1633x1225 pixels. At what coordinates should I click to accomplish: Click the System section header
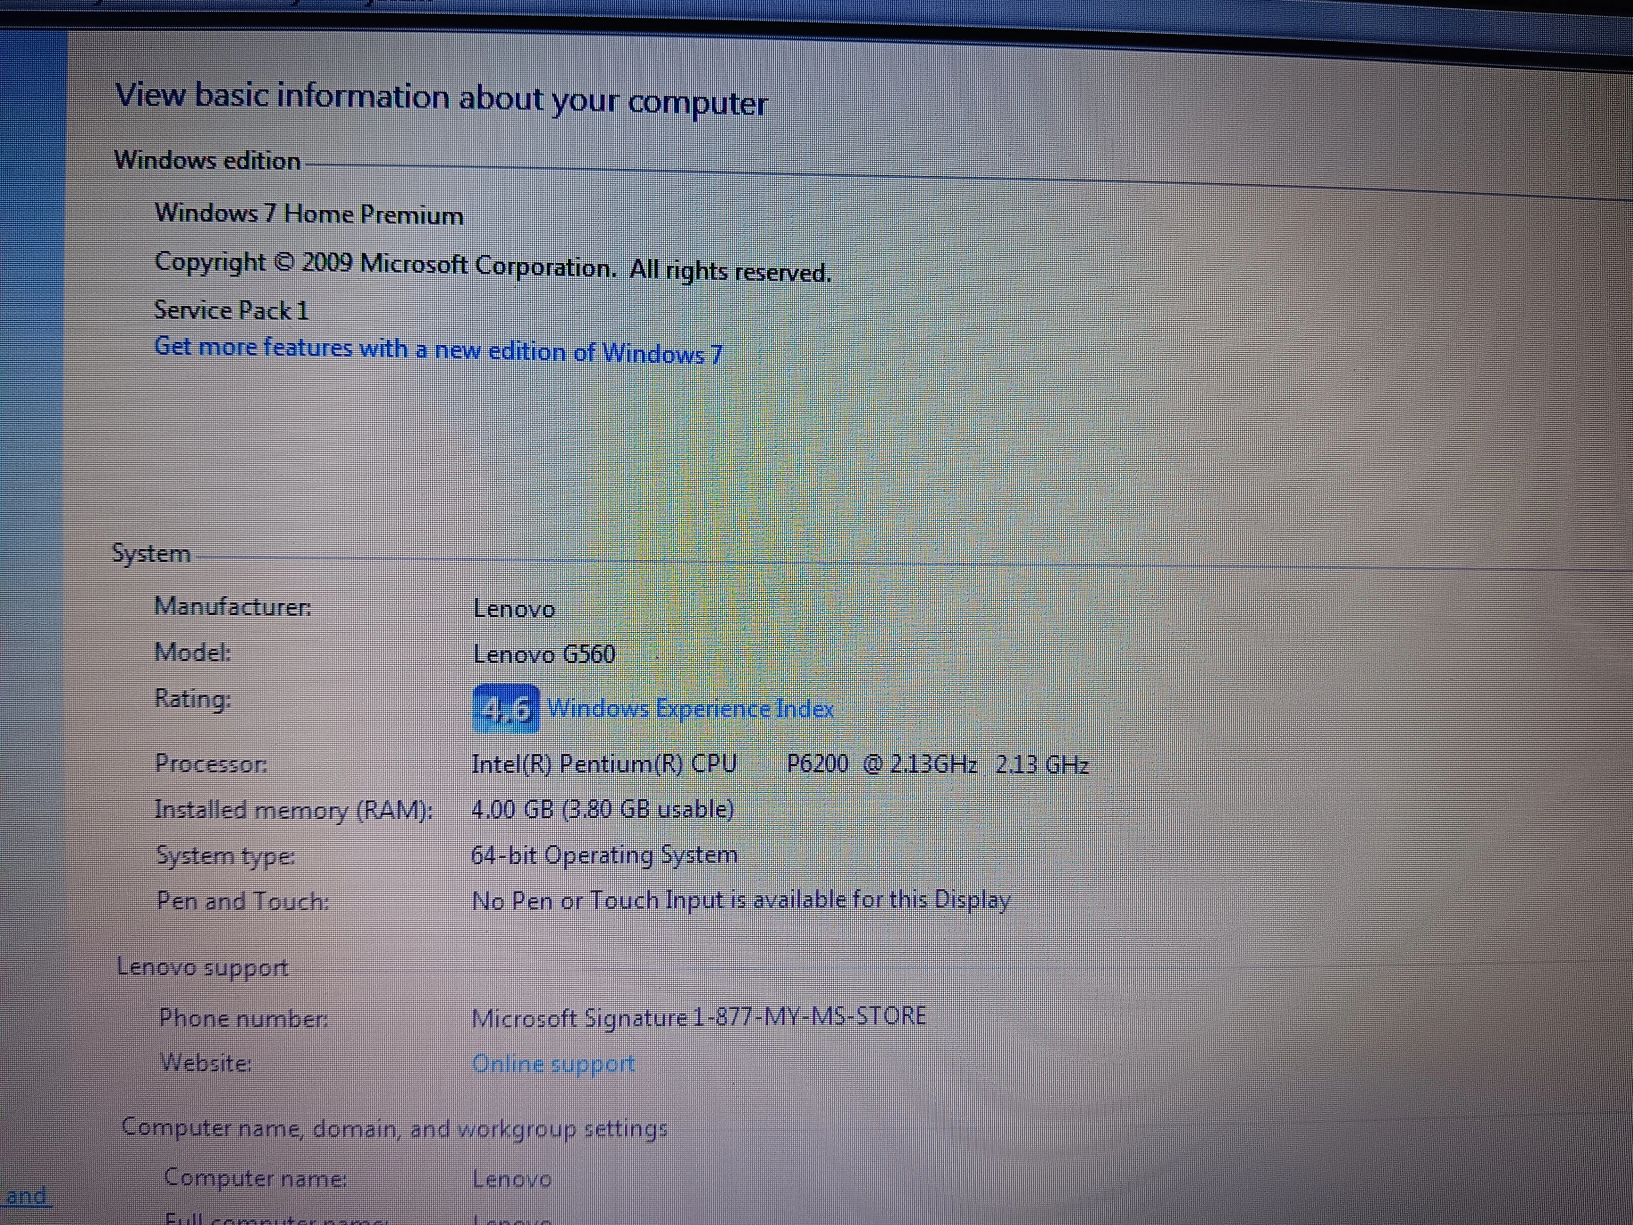(151, 553)
